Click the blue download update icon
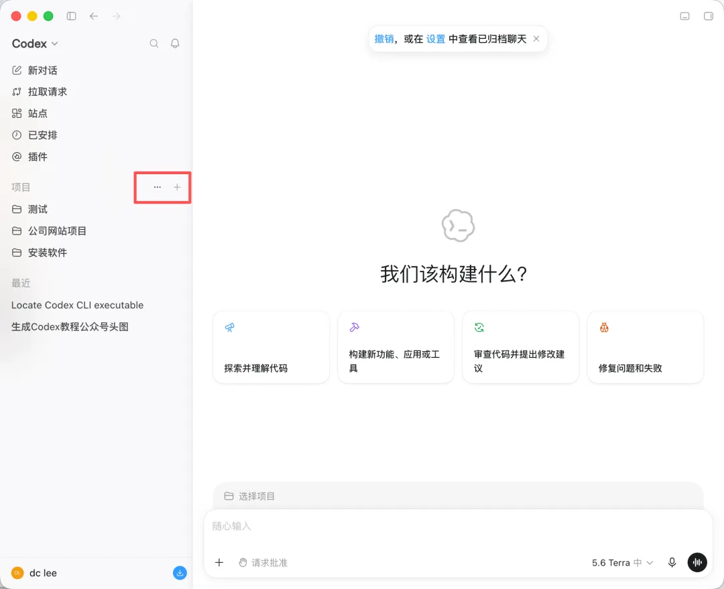 coord(180,573)
